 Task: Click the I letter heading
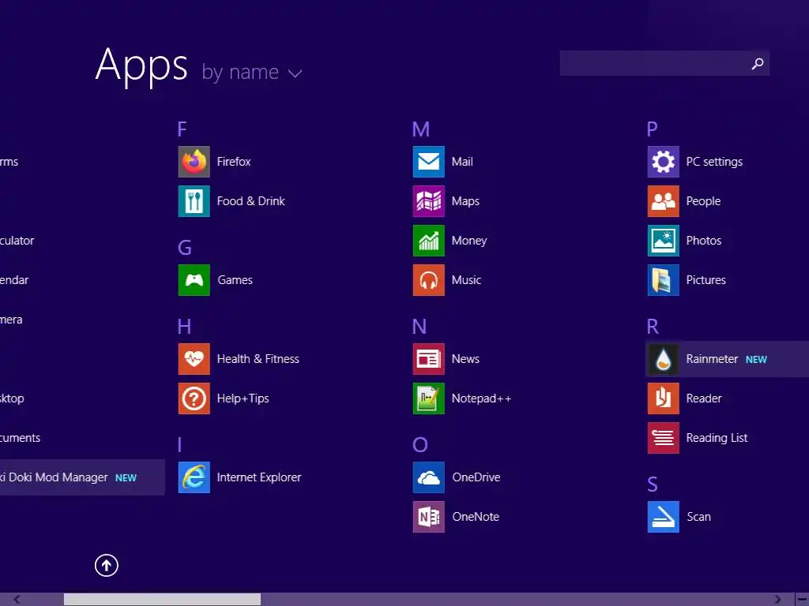(179, 445)
